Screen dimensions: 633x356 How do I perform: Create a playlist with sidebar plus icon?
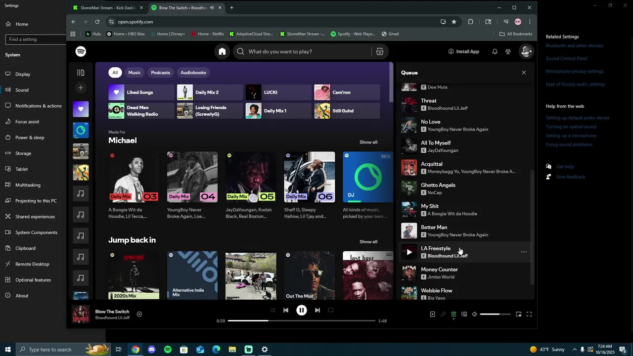point(81,88)
